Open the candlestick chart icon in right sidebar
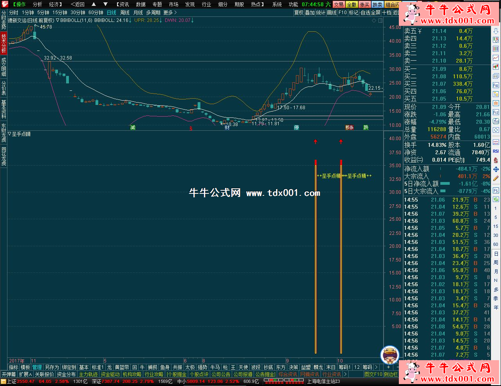The height and width of the screenshot is (386, 501). coord(496,67)
